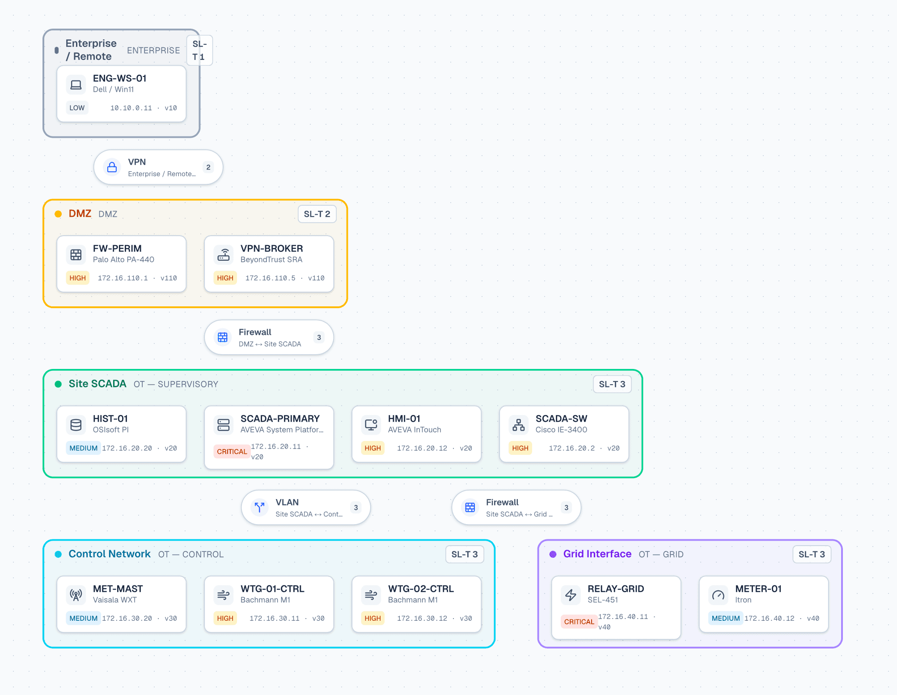This screenshot has width=897, height=695.
Task: Select the Site SCADA zone title
Action: click(x=97, y=384)
